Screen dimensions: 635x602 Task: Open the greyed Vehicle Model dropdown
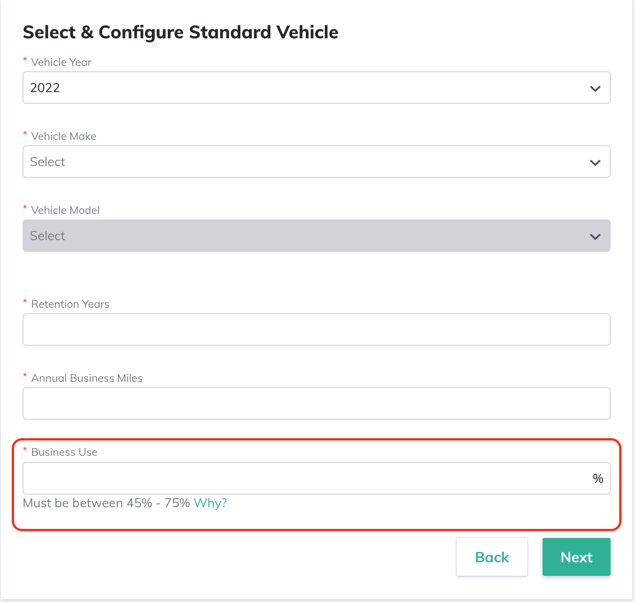(x=307, y=236)
